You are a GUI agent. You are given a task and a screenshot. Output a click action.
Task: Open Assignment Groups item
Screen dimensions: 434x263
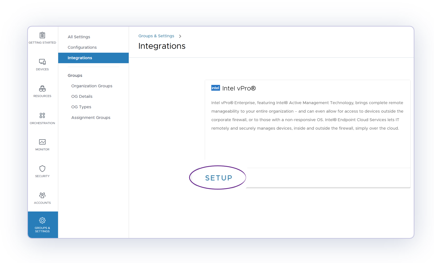[x=91, y=118]
